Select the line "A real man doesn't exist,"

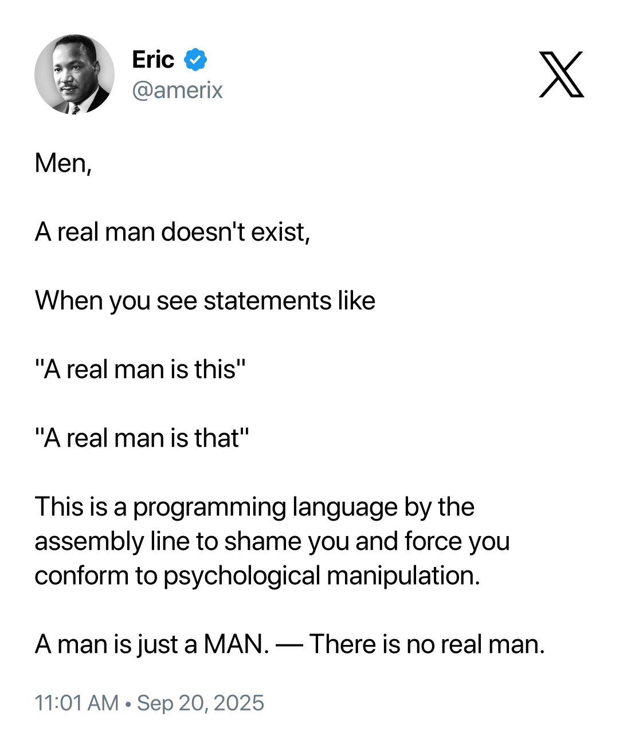click(172, 232)
